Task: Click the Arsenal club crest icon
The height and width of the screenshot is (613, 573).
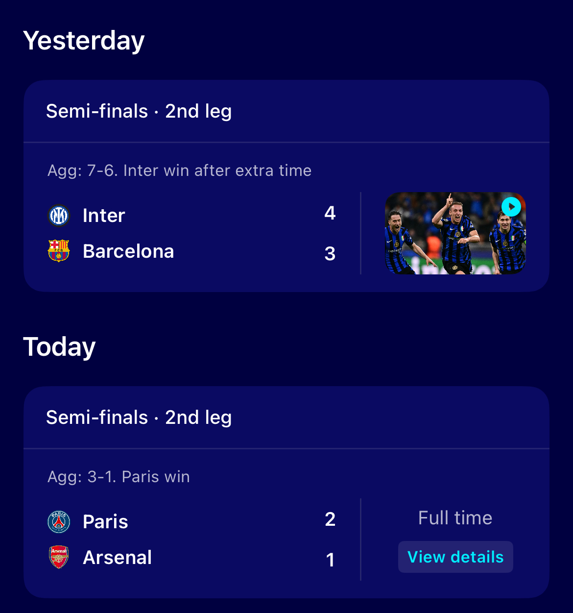Action: (x=59, y=557)
